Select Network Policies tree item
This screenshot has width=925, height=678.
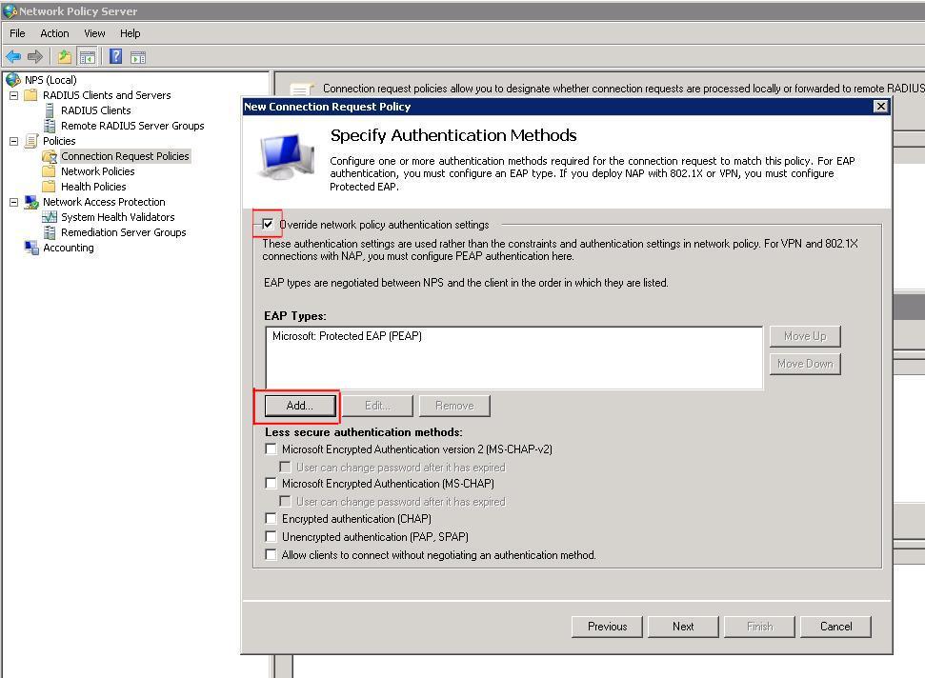[x=98, y=171]
